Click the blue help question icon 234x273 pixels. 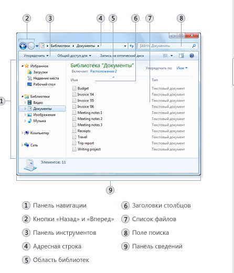(x=192, y=56)
